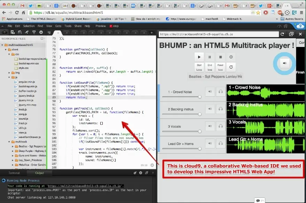Click the browser back arrow
This screenshot has width=306, height=203.
pos(4,13)
